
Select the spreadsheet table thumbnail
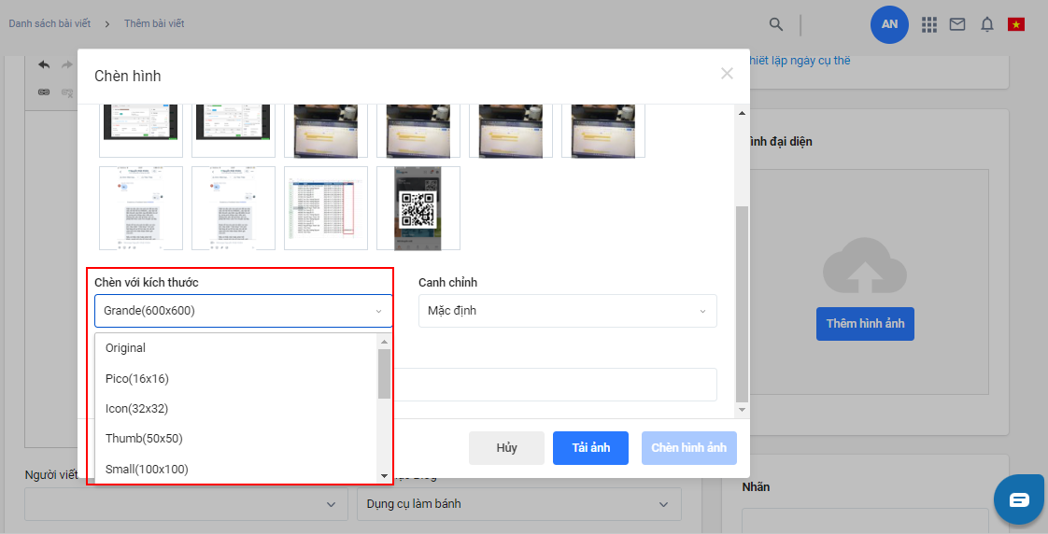(x=325, y=208)
